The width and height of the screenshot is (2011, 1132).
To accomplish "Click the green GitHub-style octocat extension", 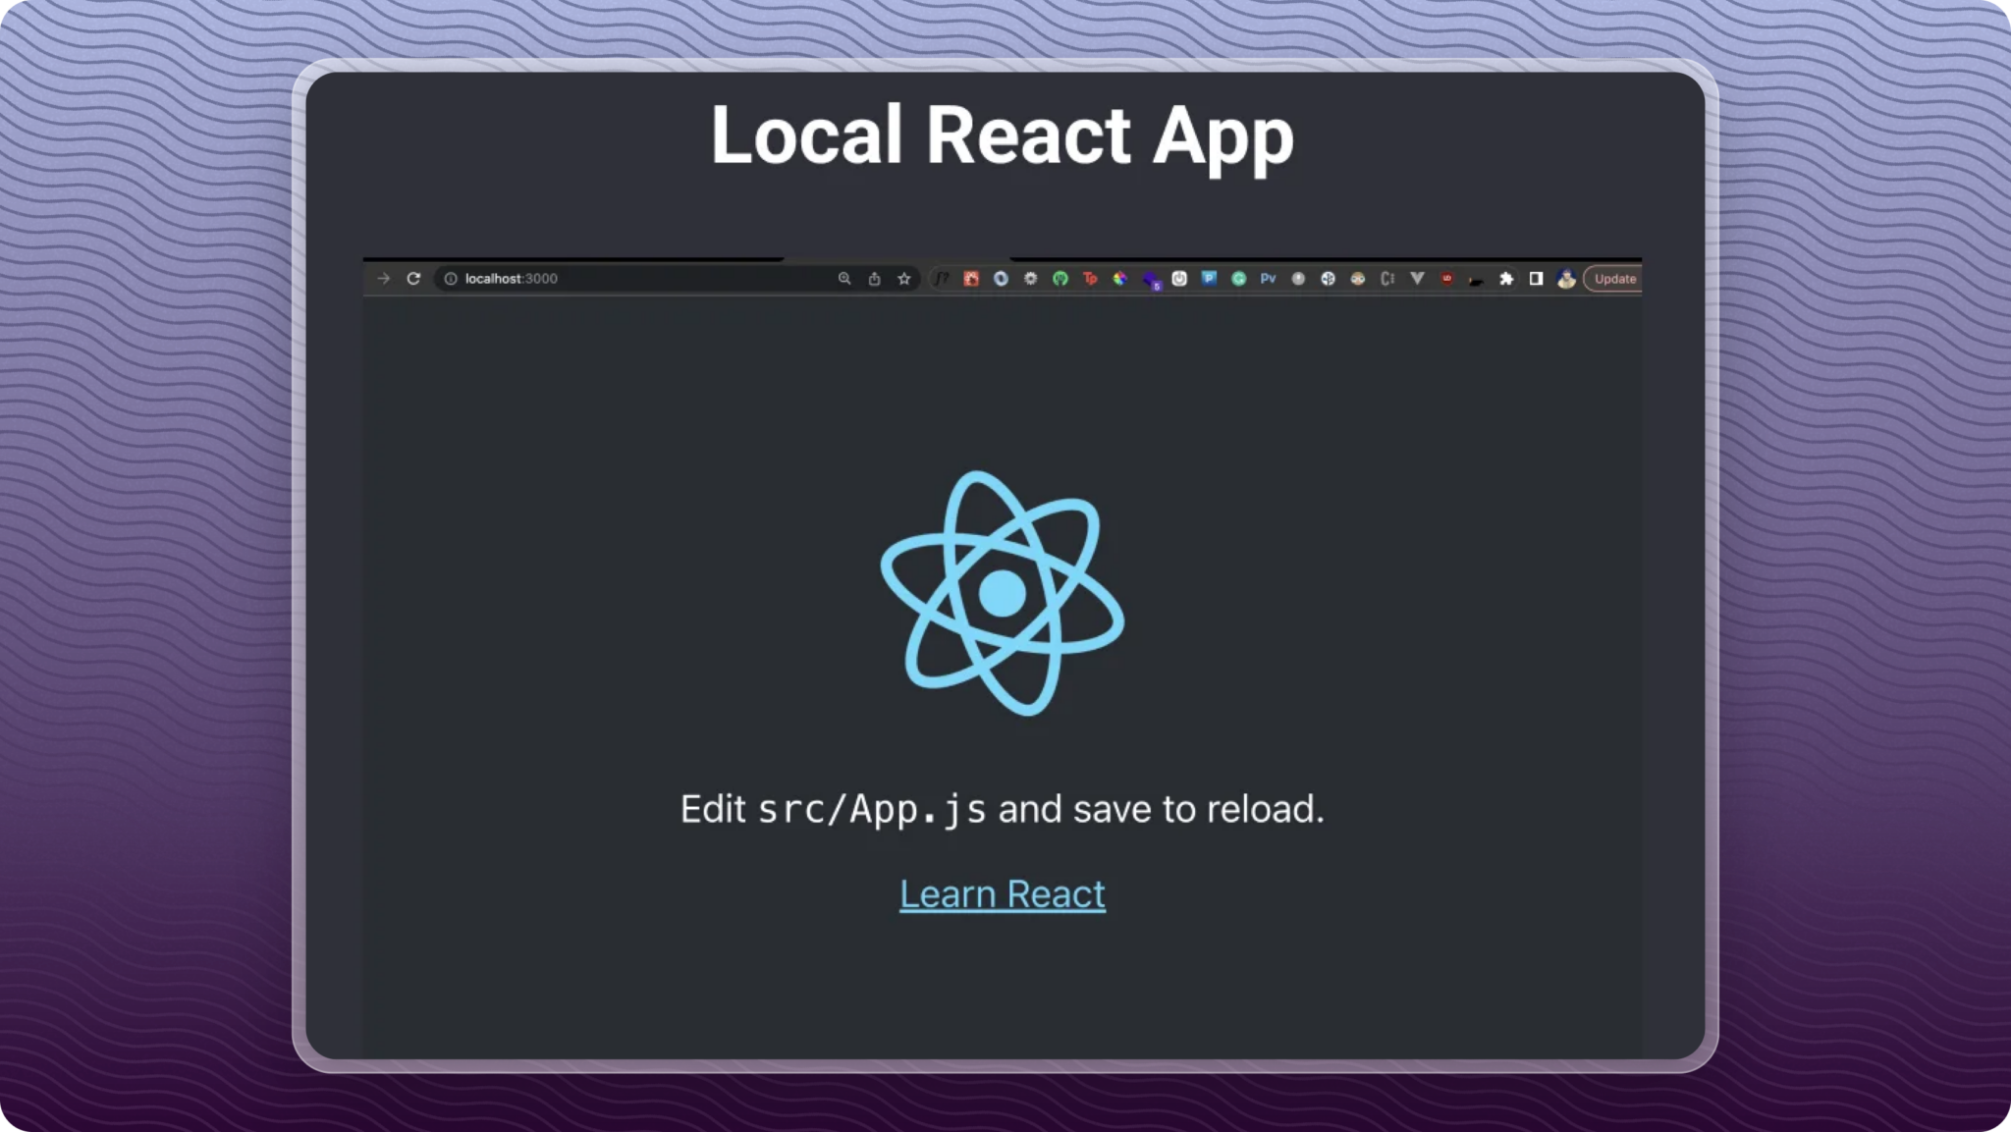I will (x=1060, y=279).
